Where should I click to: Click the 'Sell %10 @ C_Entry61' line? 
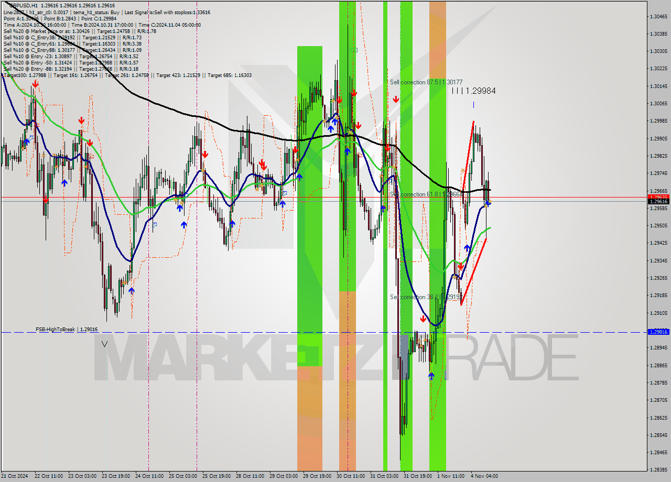point(72,43)
